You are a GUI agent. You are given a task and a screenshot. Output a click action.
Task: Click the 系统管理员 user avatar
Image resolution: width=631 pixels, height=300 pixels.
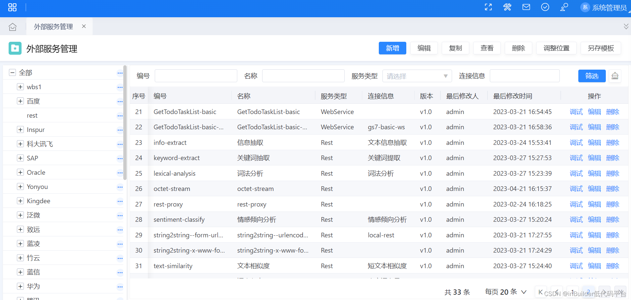(585, 7)
